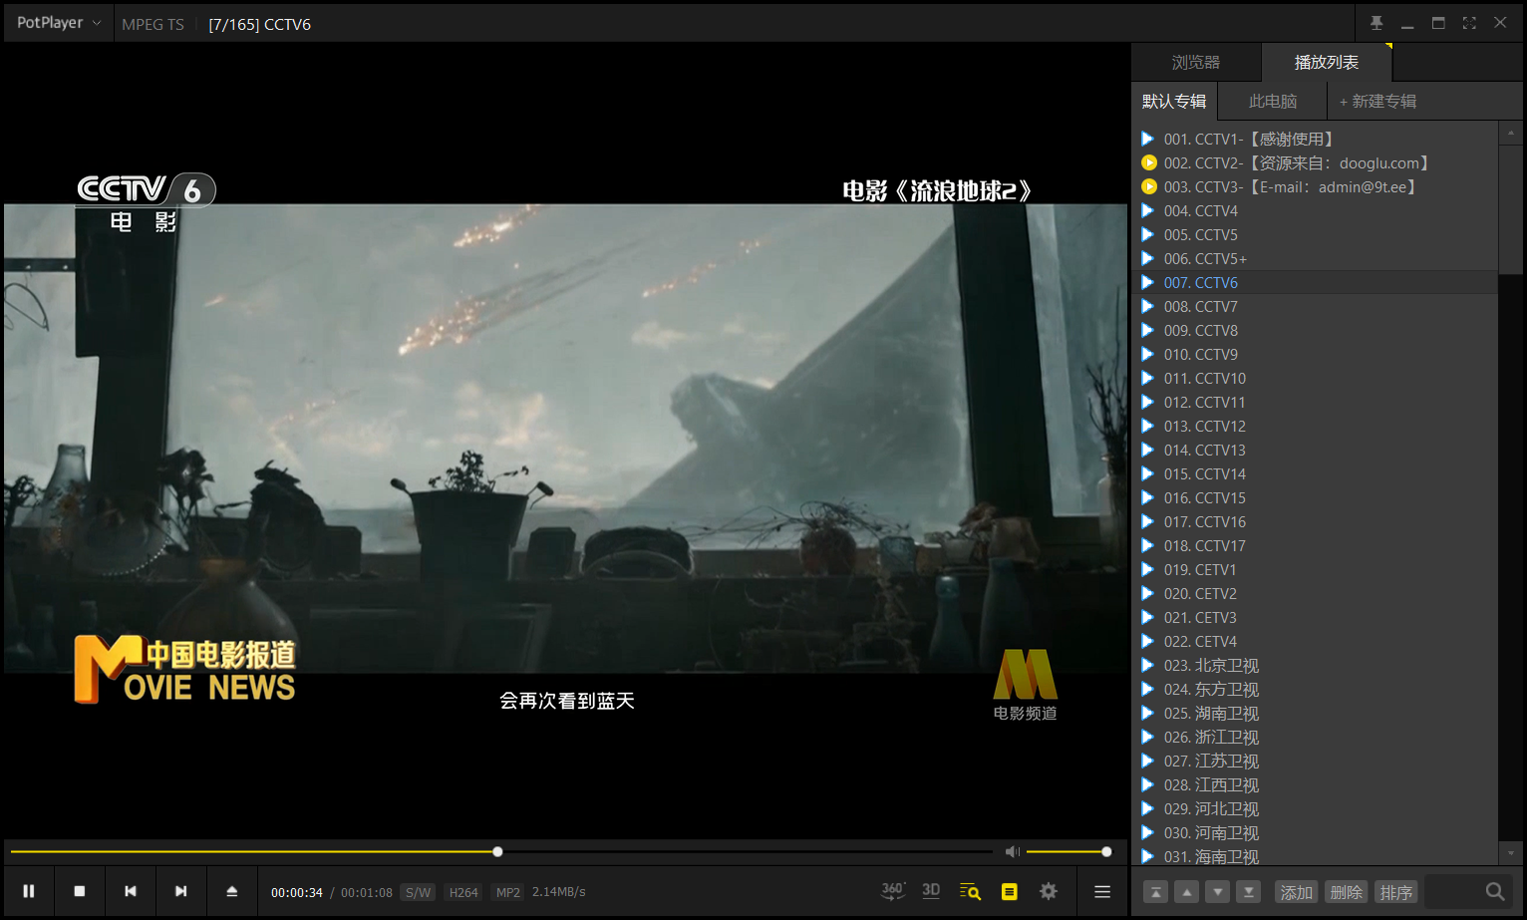Seek on the playback progress bar

click(501, 851)
